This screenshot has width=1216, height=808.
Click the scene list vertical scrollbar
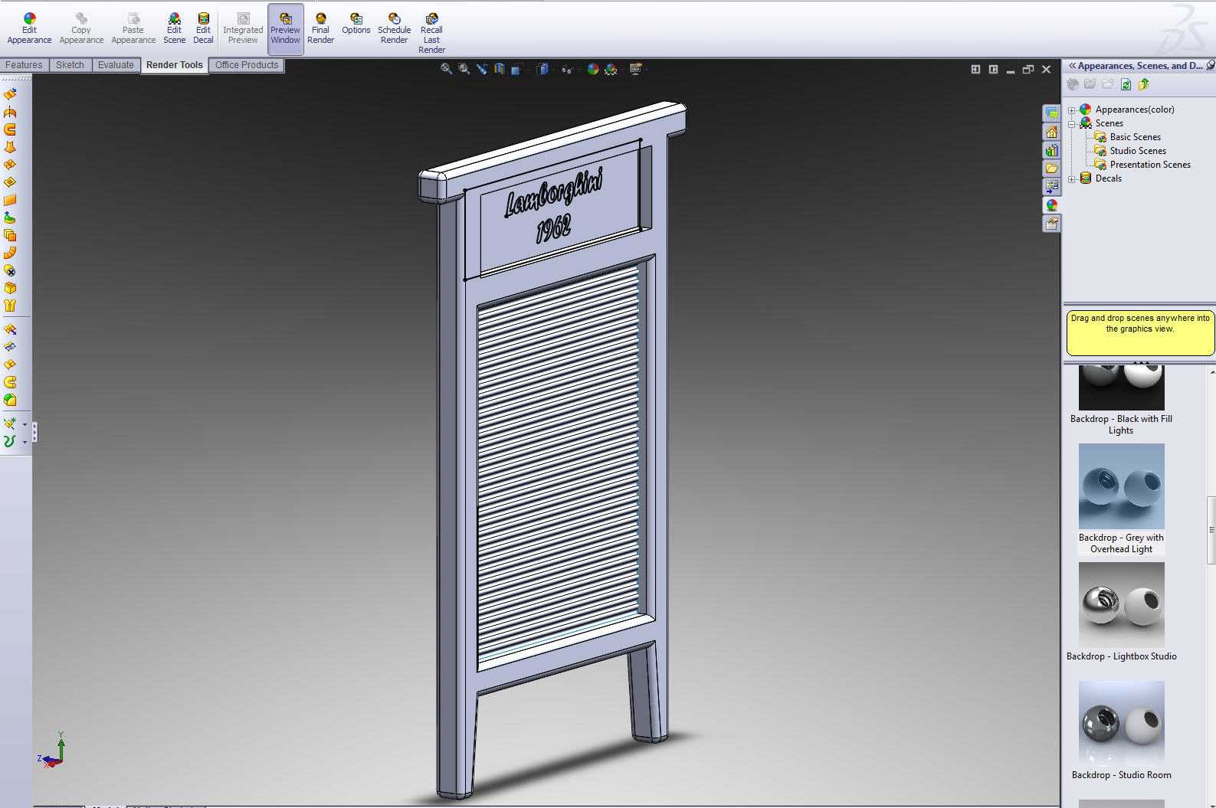pyautogui.click(x=1211, y=529)
